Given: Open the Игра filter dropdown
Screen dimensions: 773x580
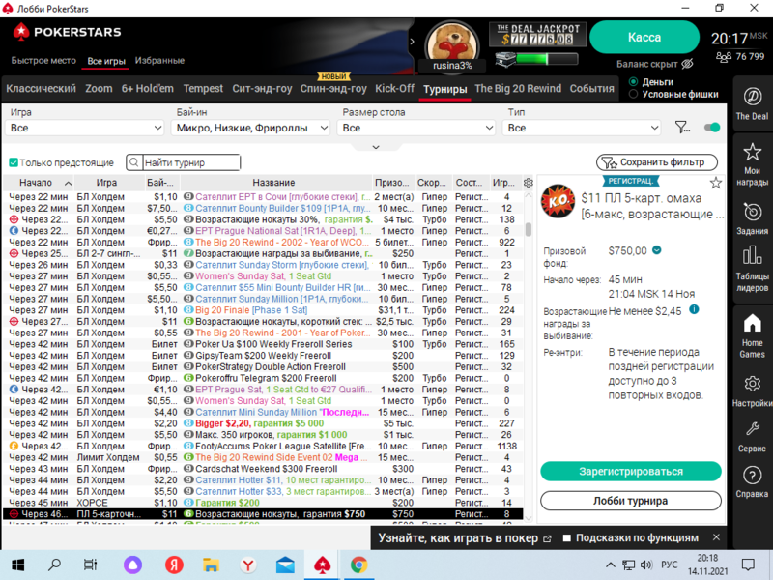Looking at the screenshot, I should [x=85, y=128].
